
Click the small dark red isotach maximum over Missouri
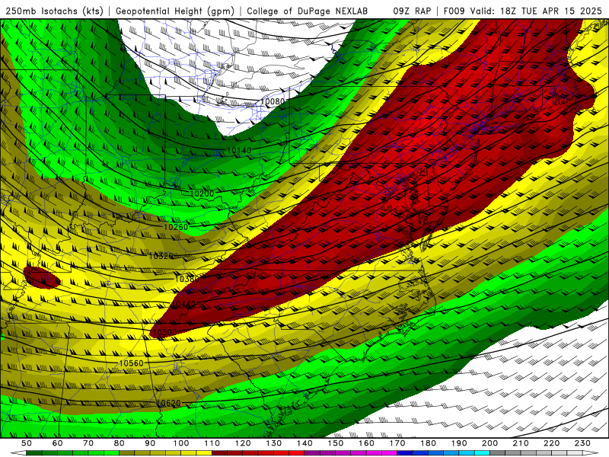[x=42, y=278]
